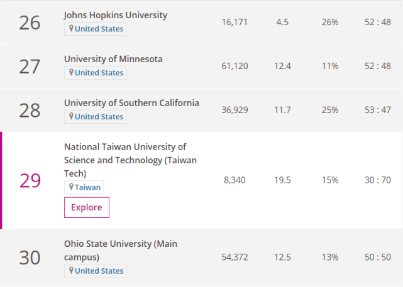Click United States tag under Southern California
403x287 pixels.
[99, 117]
